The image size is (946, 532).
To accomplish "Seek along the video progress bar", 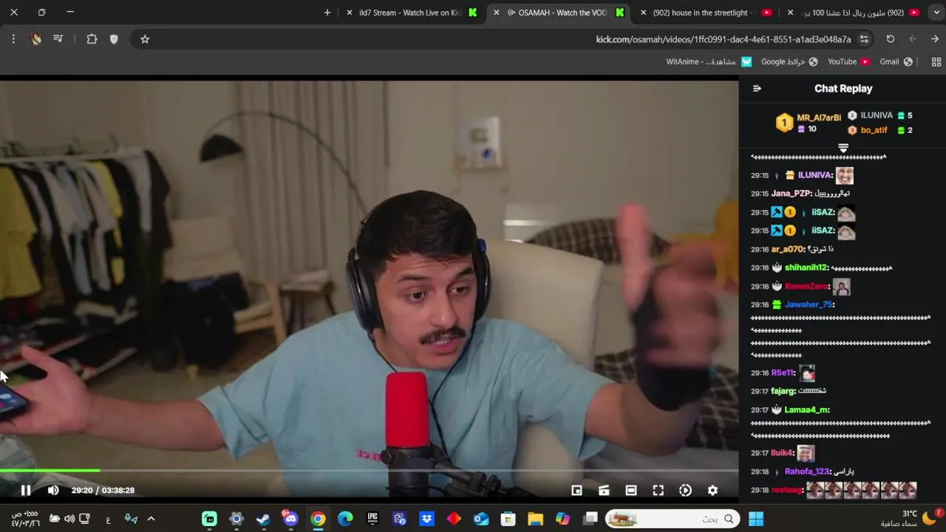I will tap(369, 471).
